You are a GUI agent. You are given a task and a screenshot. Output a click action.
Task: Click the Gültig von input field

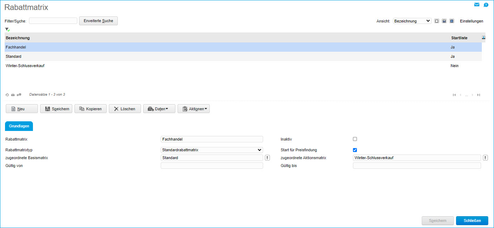[212, 166]
